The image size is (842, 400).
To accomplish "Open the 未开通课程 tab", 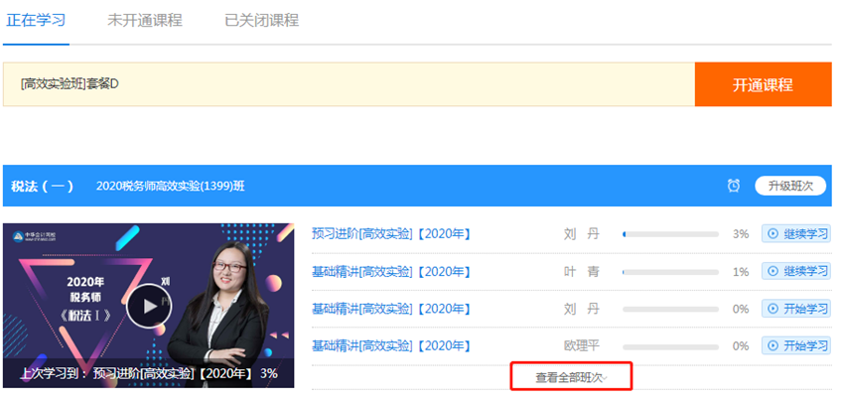I will pos(145,21).
